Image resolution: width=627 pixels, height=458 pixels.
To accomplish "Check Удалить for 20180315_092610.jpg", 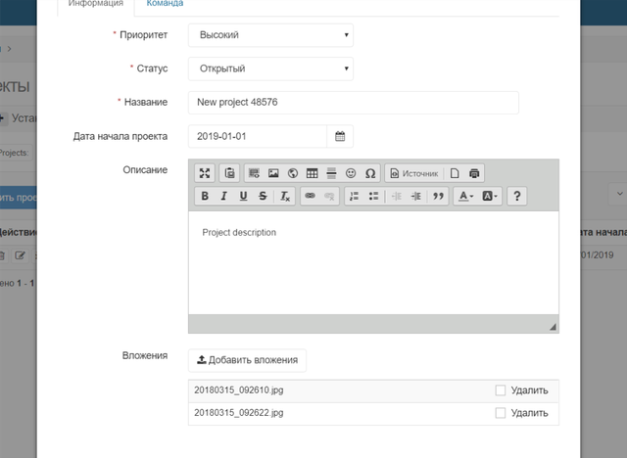I will 501,390.
